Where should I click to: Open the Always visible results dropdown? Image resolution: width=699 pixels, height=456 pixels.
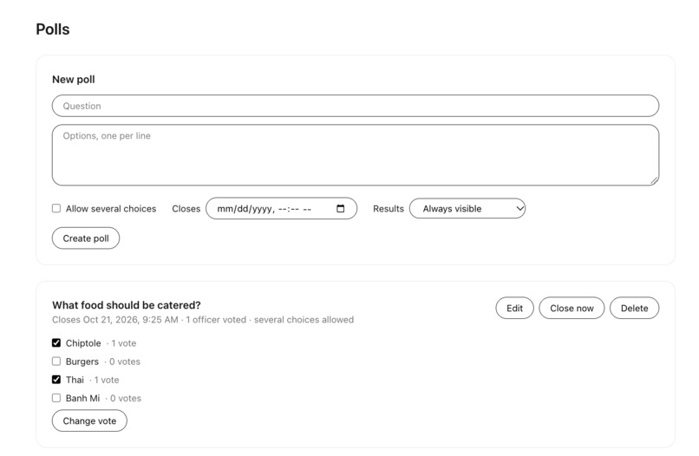[467, 208]
